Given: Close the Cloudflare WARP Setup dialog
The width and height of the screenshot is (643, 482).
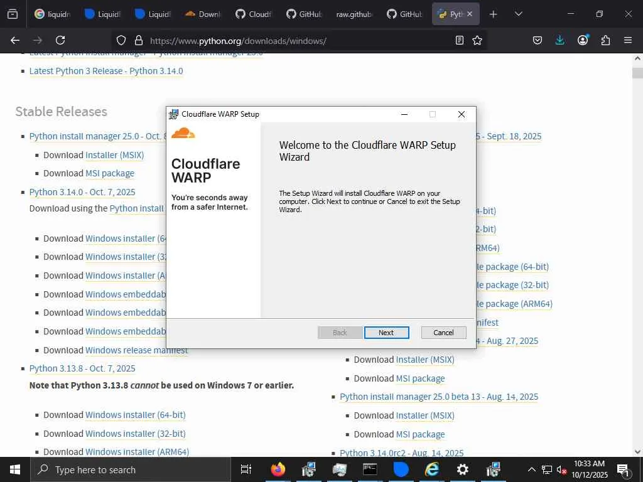Looking at the screenshot, I should 462,114.
